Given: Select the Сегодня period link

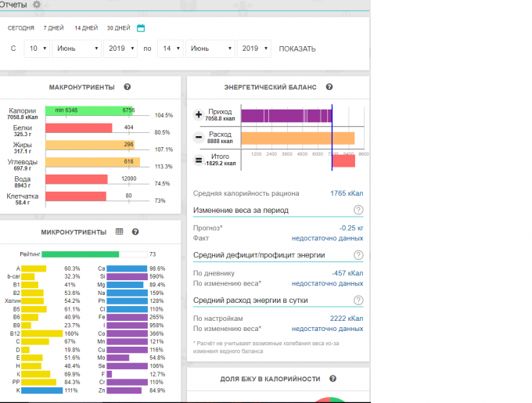Looking at the screenshot, I should [x=21, y=28].
